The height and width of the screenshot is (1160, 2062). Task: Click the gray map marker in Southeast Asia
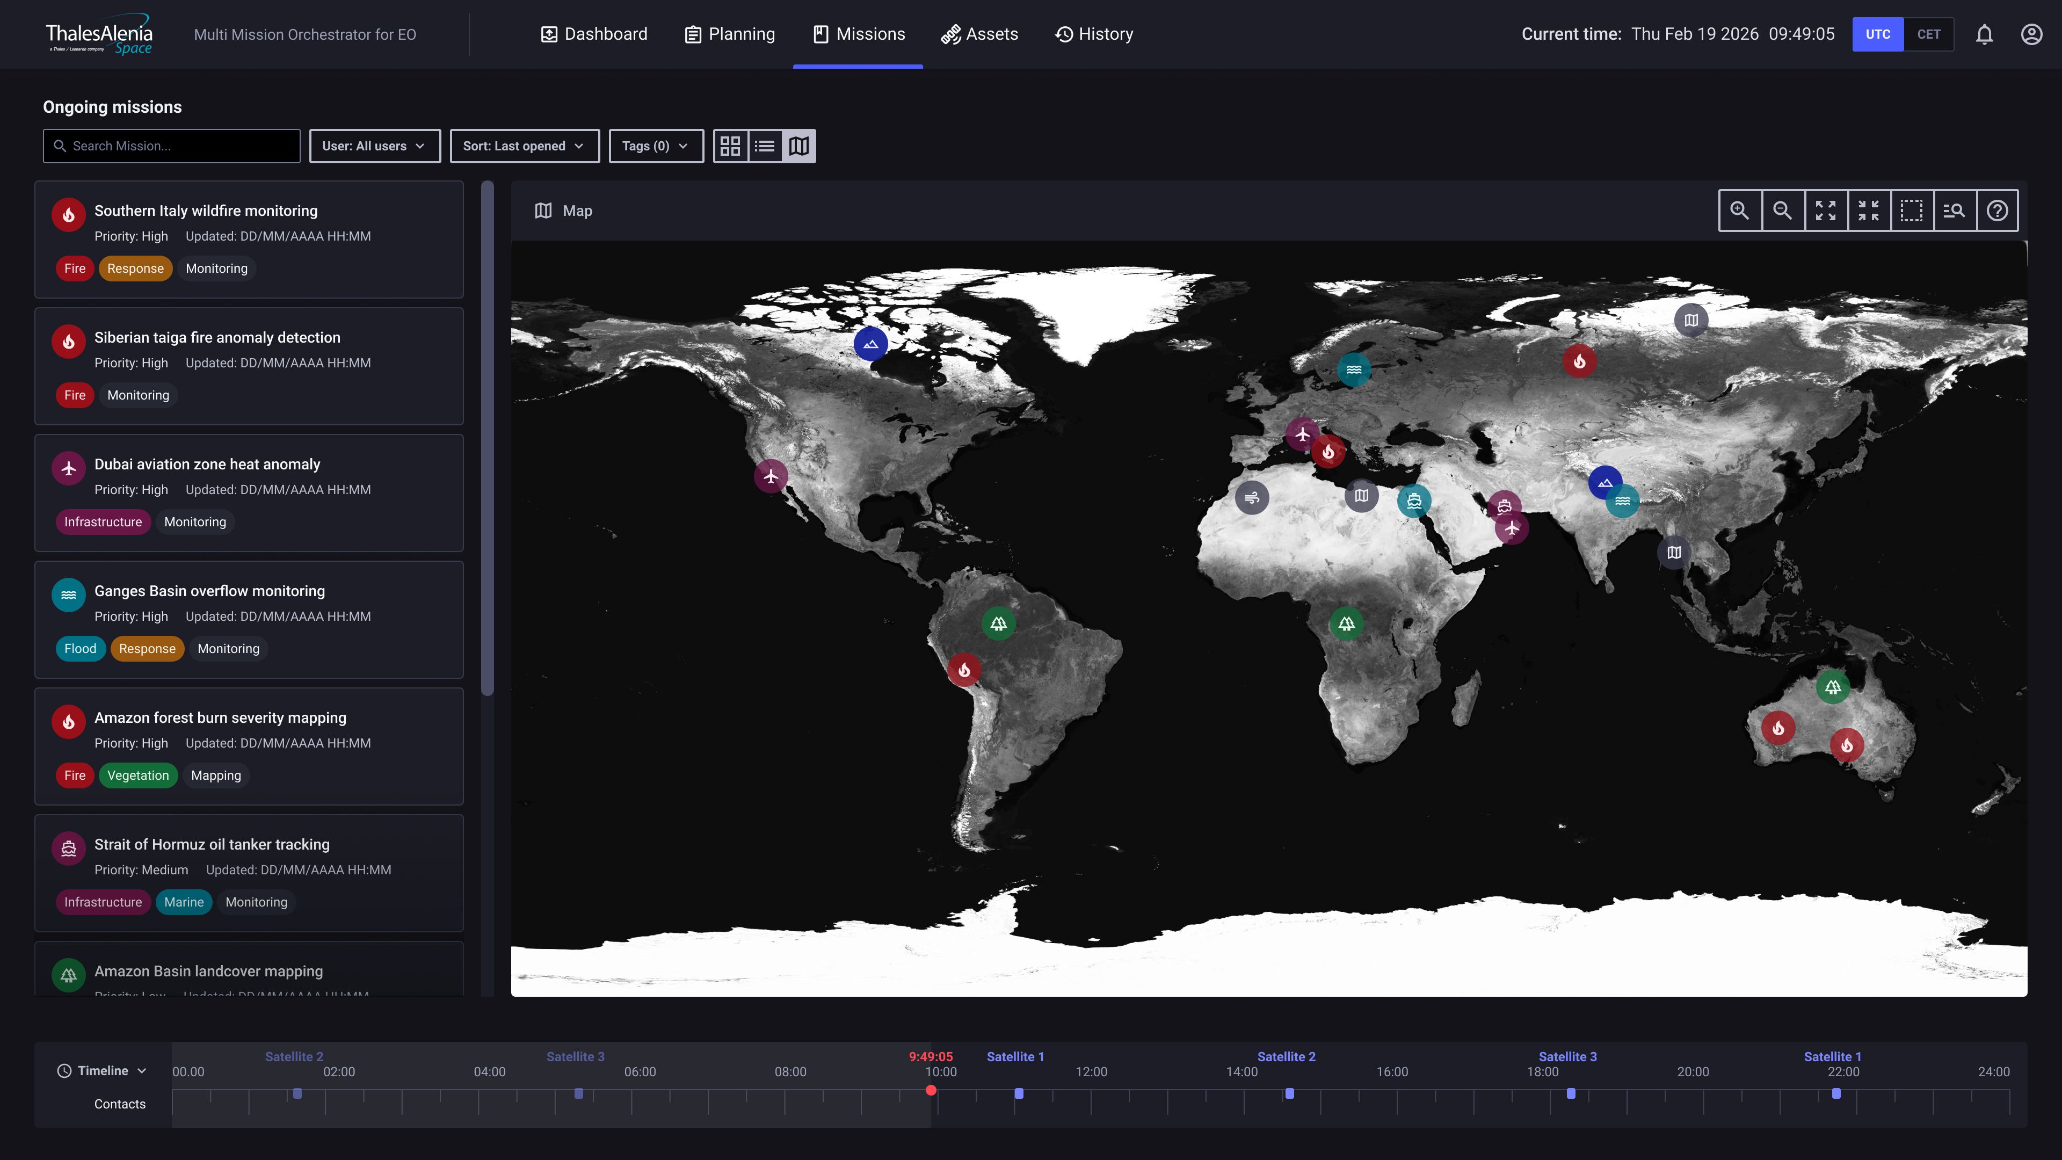pyautogui.click(x=1674, y=553)
